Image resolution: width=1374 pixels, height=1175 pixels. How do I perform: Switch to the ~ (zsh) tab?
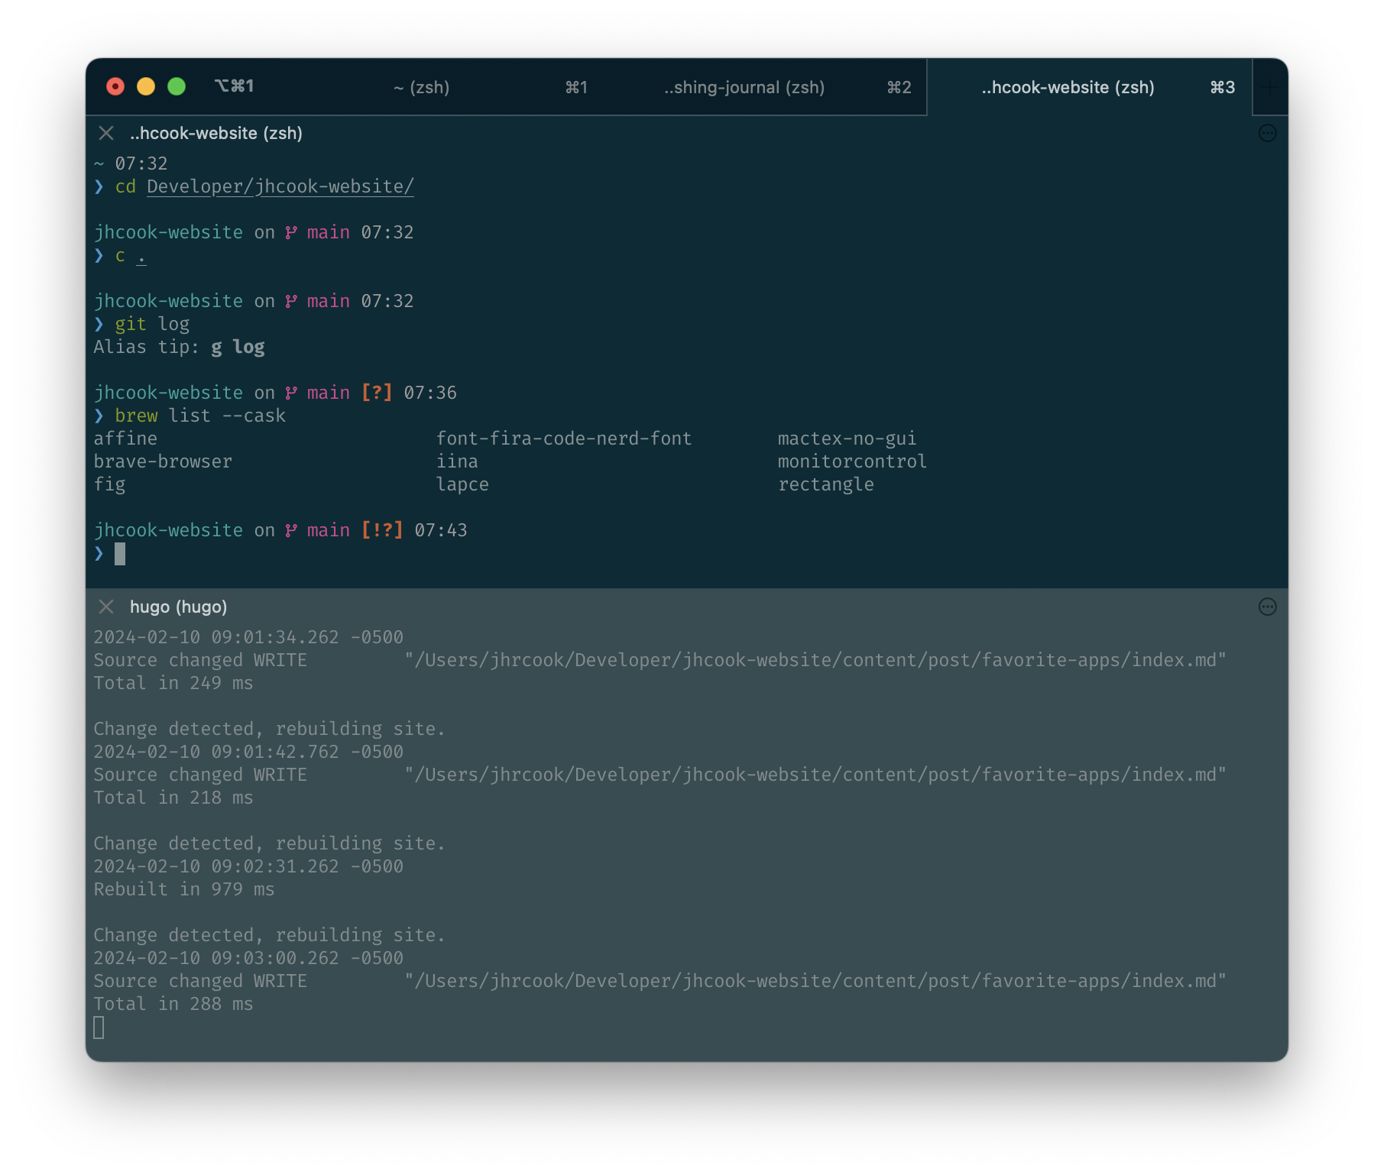pyautogui.click(x=421, y=87)
